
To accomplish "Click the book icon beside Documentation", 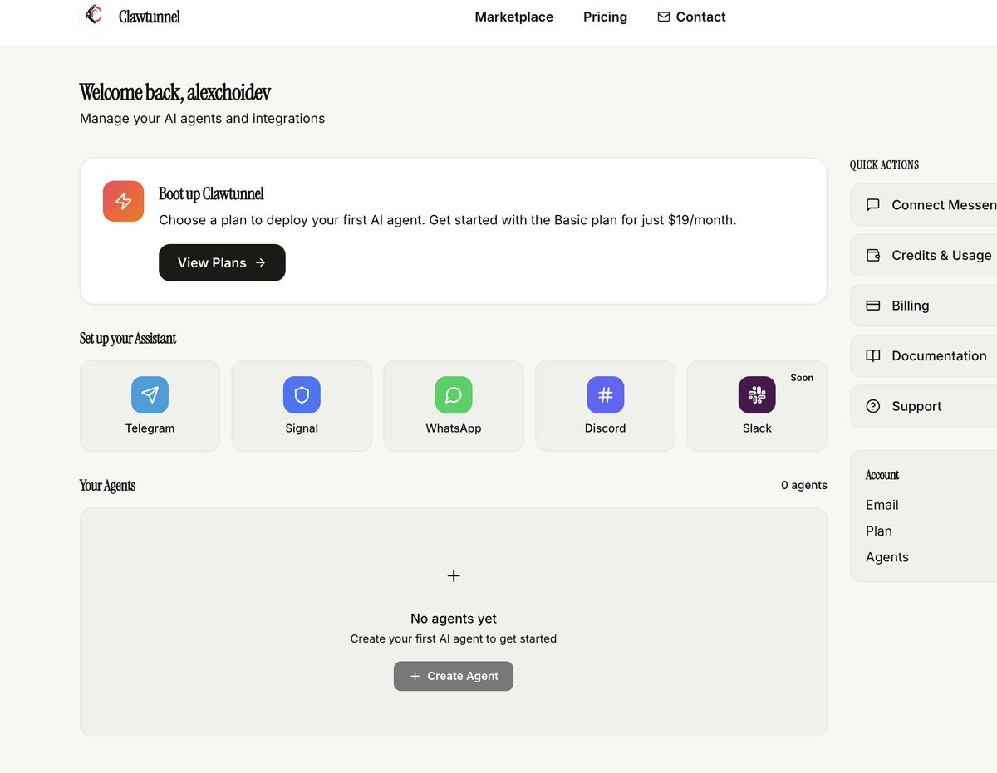I will (873, 355).
